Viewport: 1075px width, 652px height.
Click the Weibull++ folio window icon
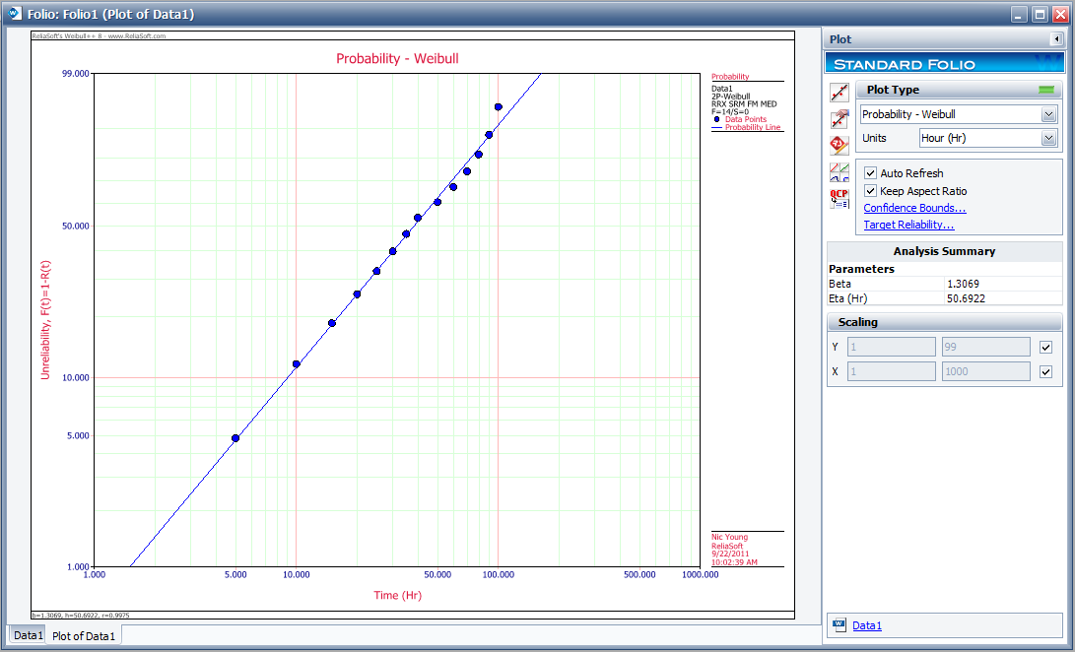tap(15, 14)
